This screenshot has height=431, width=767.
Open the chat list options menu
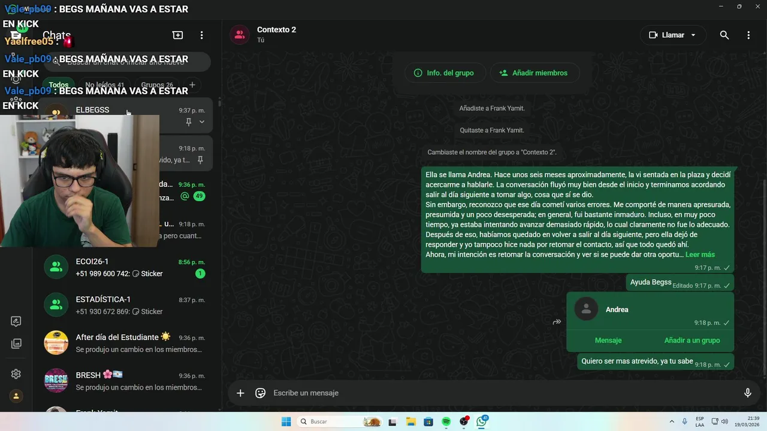[202, 35]
